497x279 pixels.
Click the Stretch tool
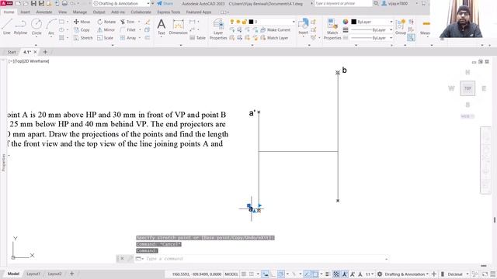pos(83,38)
